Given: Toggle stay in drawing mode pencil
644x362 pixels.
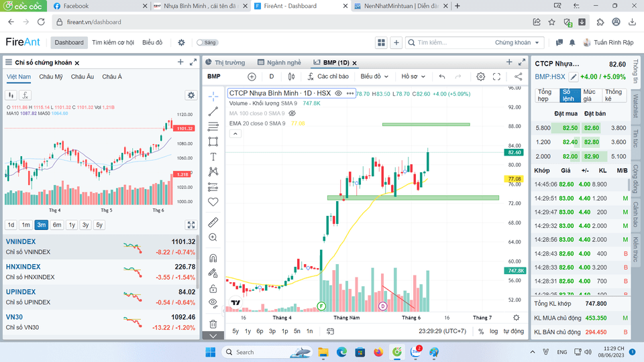Looking at the screenshot, I should 213,273.
